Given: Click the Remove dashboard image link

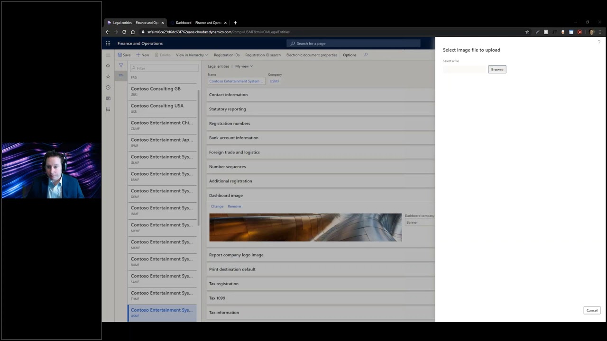Looking at the screenshot, I should [234, 206].
